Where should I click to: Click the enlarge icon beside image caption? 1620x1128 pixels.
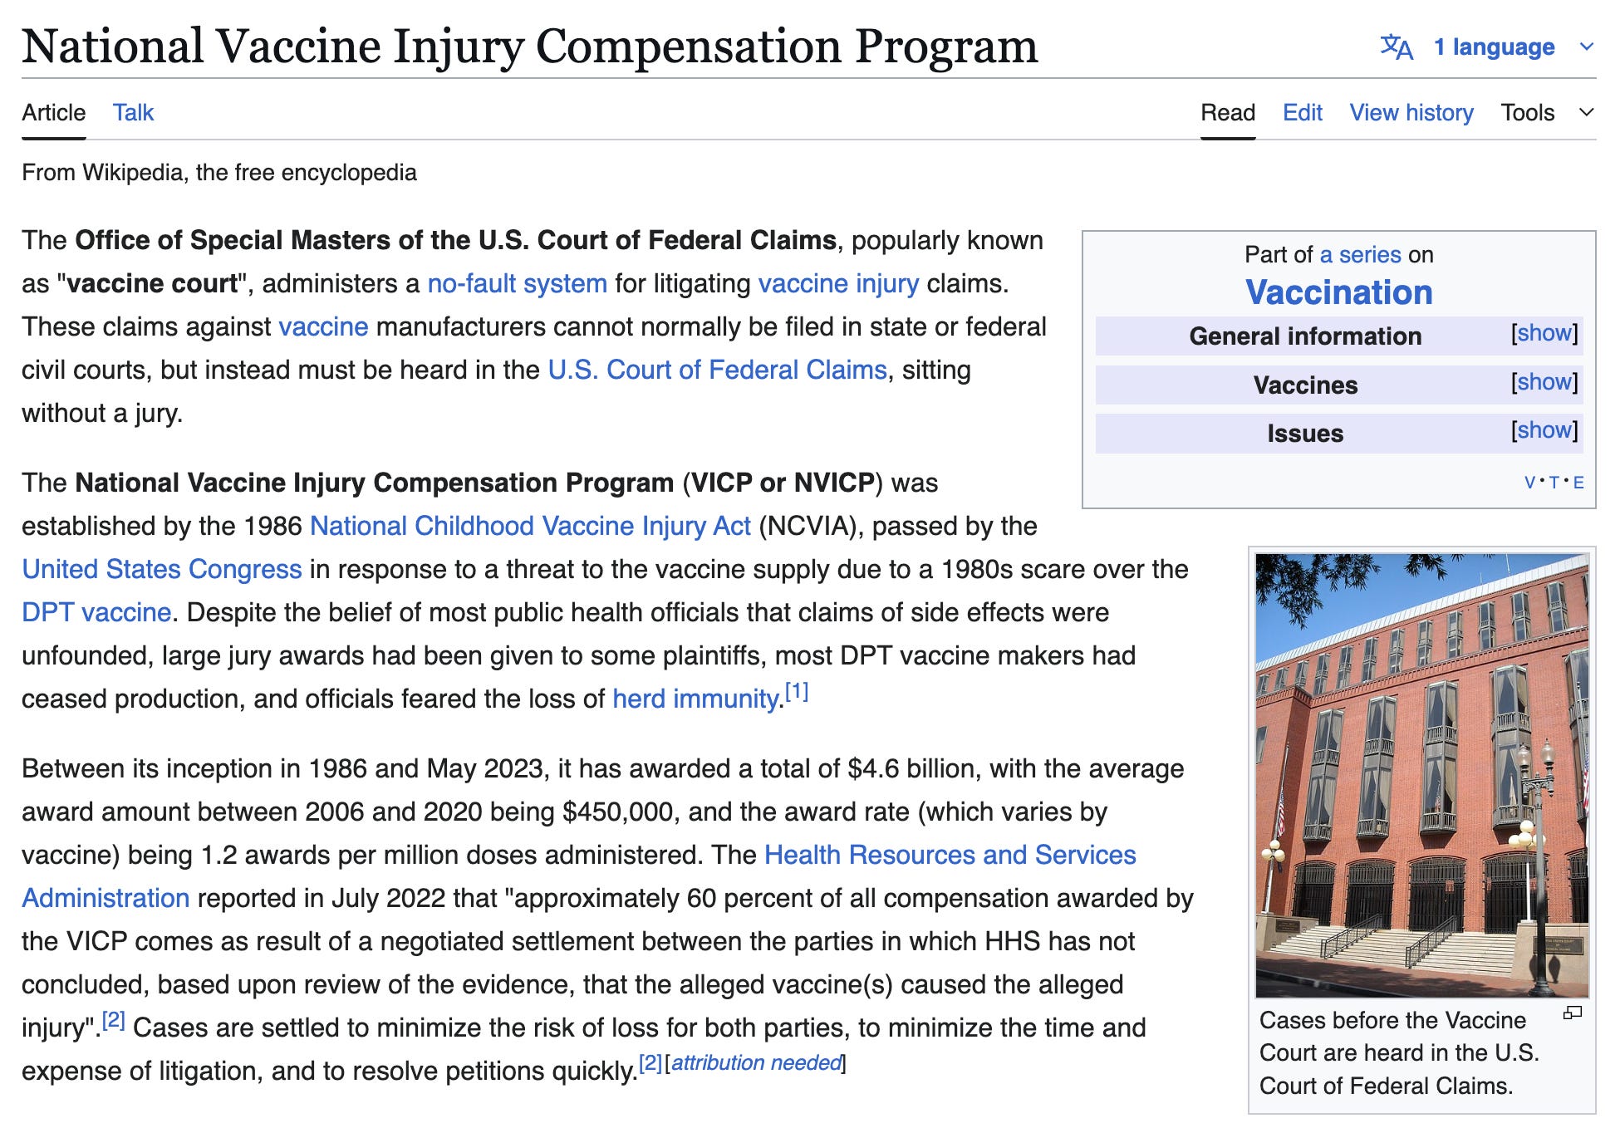click(1572, 1013)
